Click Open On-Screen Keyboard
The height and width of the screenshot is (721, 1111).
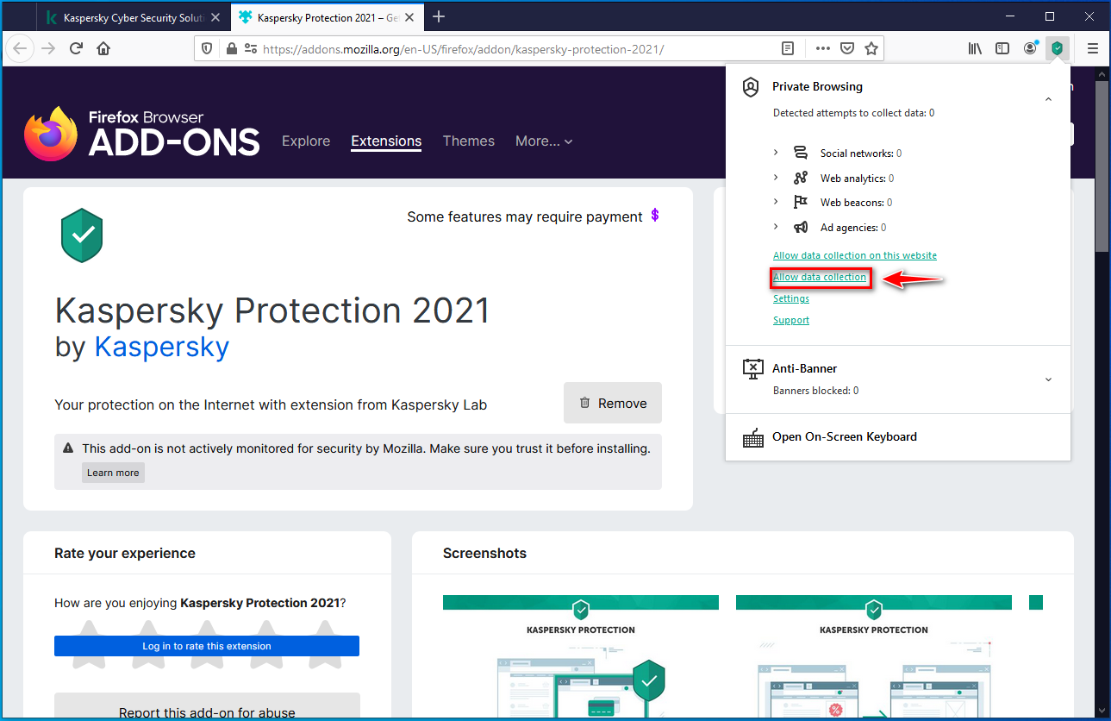click(845, 436)
